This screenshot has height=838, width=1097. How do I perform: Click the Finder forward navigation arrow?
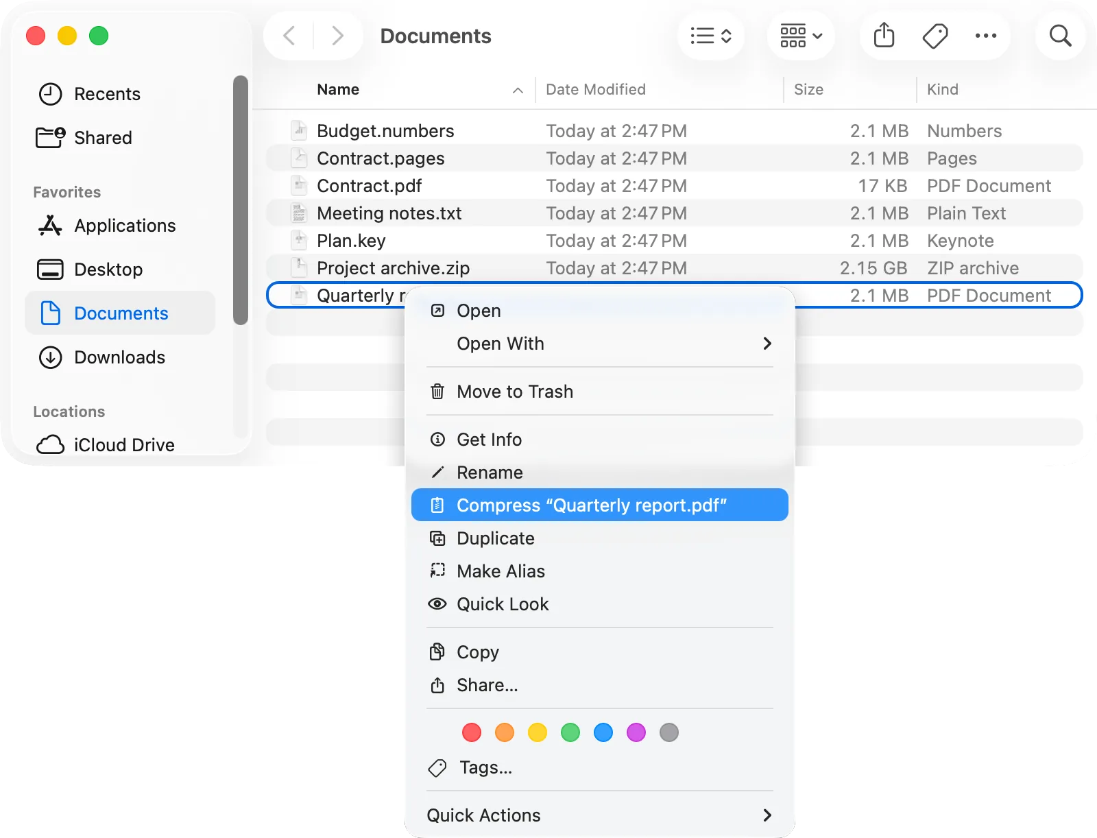(x=337, y=36)
